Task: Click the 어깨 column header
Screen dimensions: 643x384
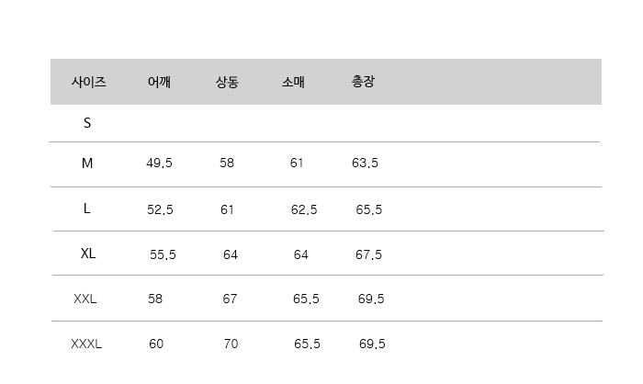Action: 159,82
